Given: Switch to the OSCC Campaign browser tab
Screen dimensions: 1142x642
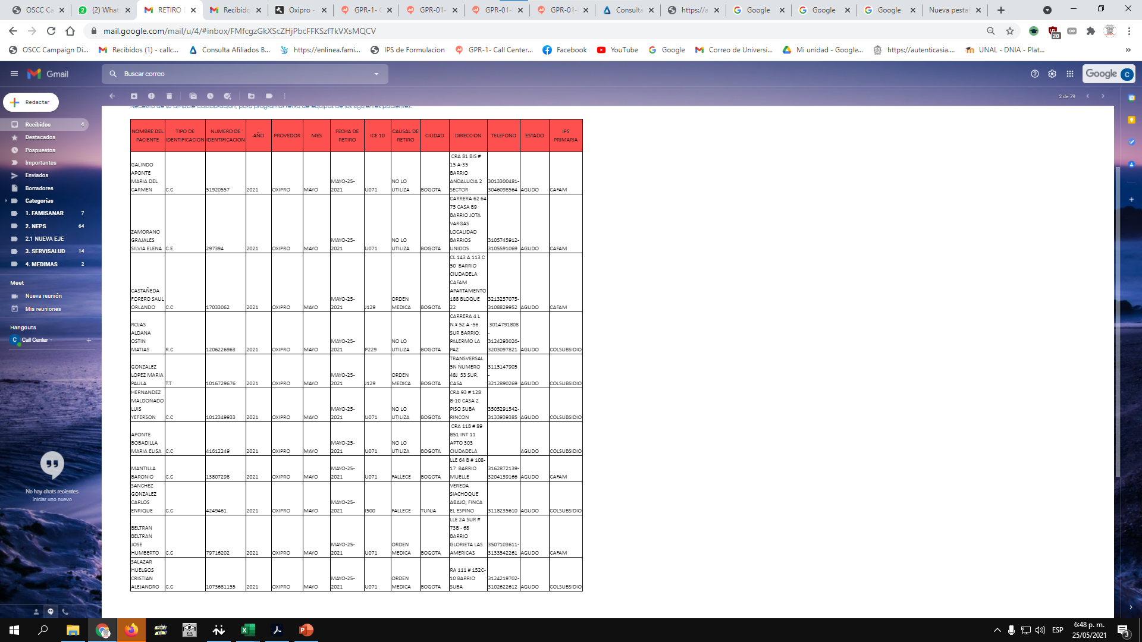Looking at the screenshot, I should click(39, 10).
